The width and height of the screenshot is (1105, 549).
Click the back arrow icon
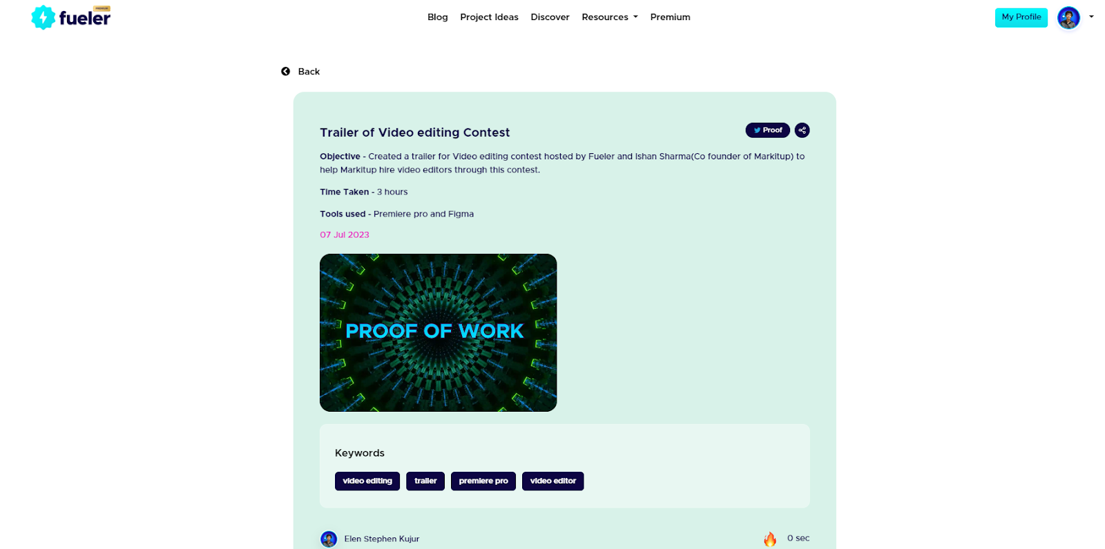[286, 72]
